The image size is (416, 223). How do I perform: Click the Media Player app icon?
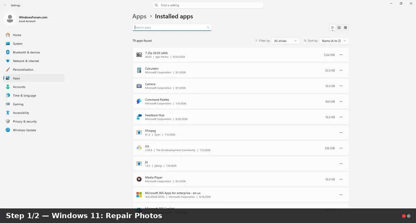coord(139,179)
